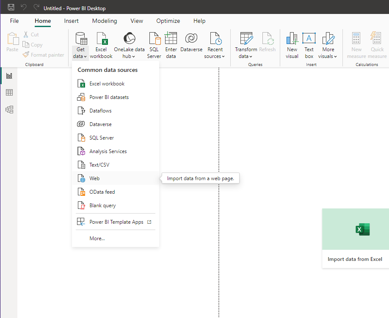Screen dimensions: 389x318
Task: Click the Undo arrow in title bar
Action: [24, 7]
